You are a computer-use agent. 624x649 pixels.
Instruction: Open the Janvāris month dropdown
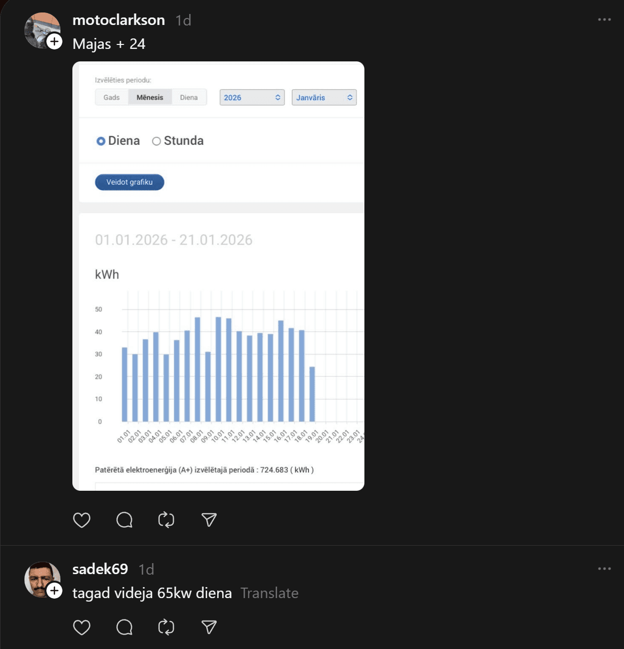tap(324, 97)
